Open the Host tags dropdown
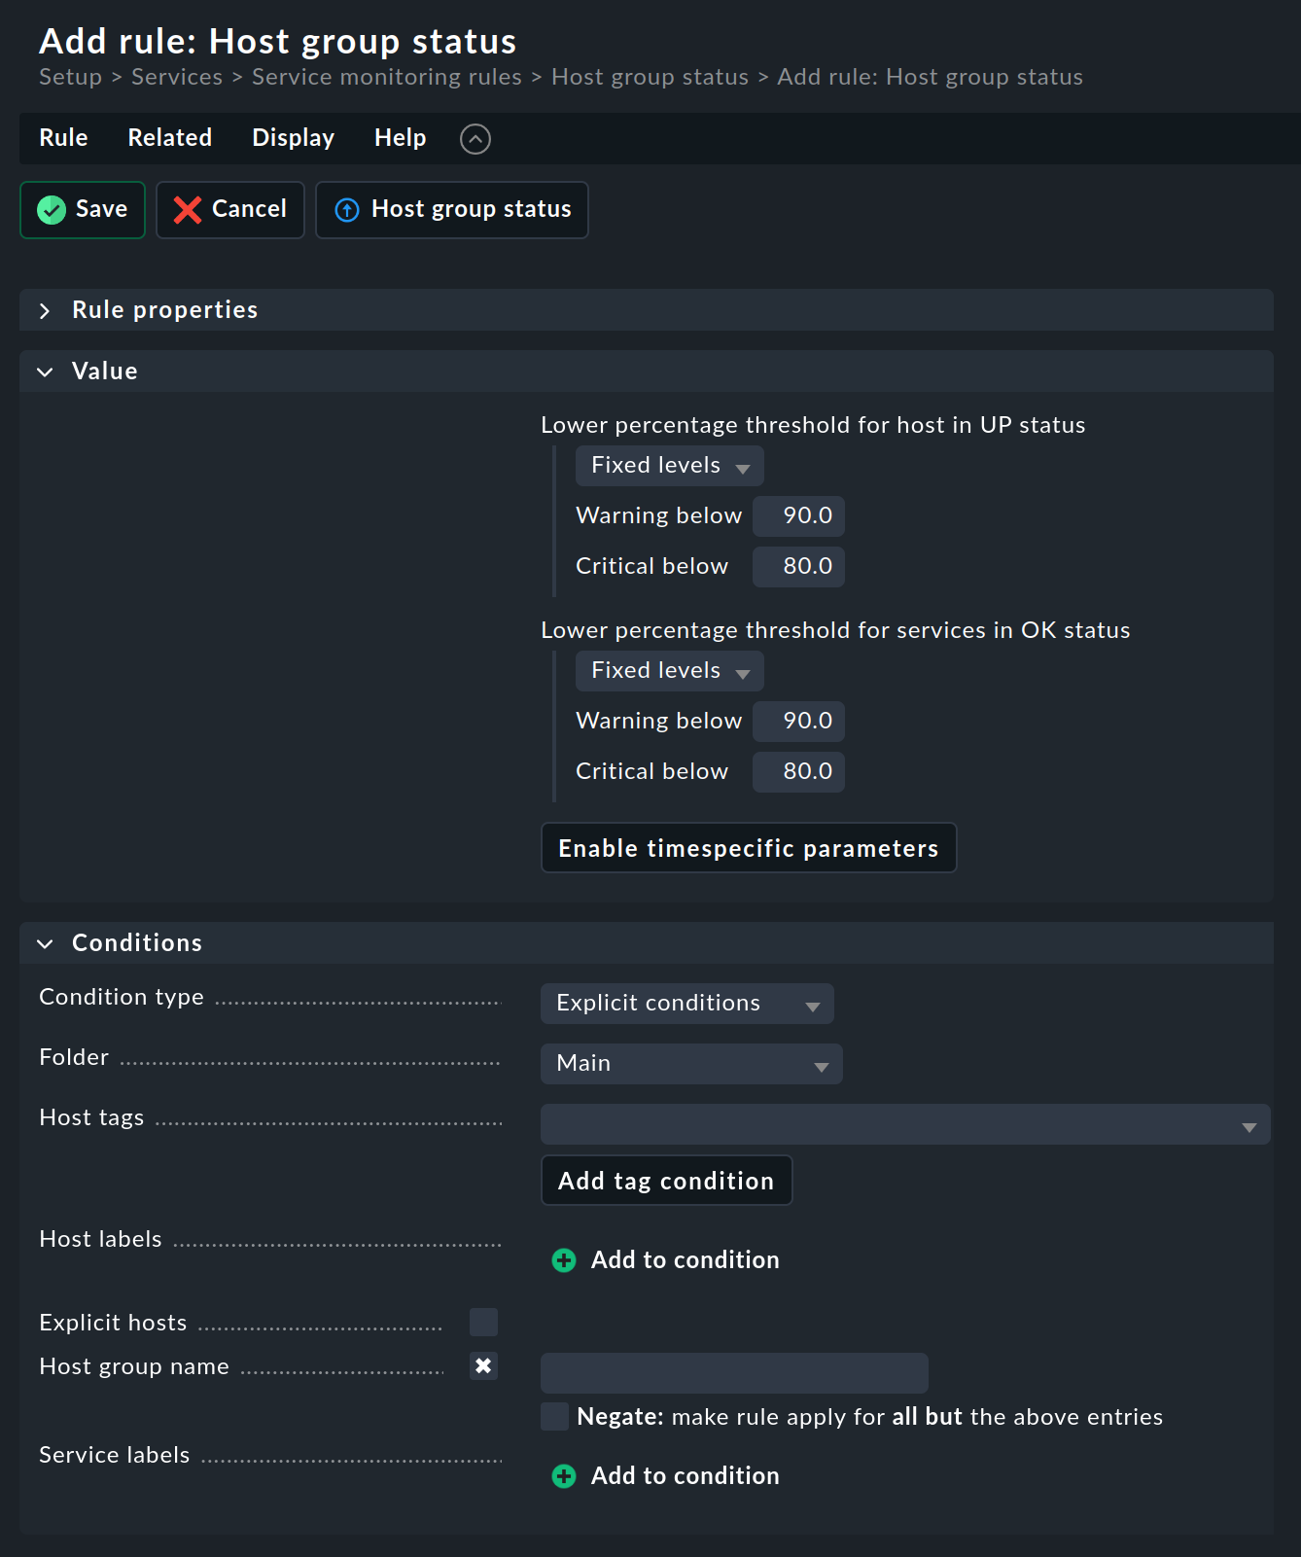This screenshot has height=1557, width=1301. (x=904, y=1125)
